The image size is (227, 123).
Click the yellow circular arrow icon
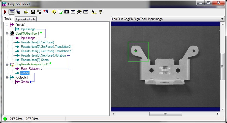(54, 12)
